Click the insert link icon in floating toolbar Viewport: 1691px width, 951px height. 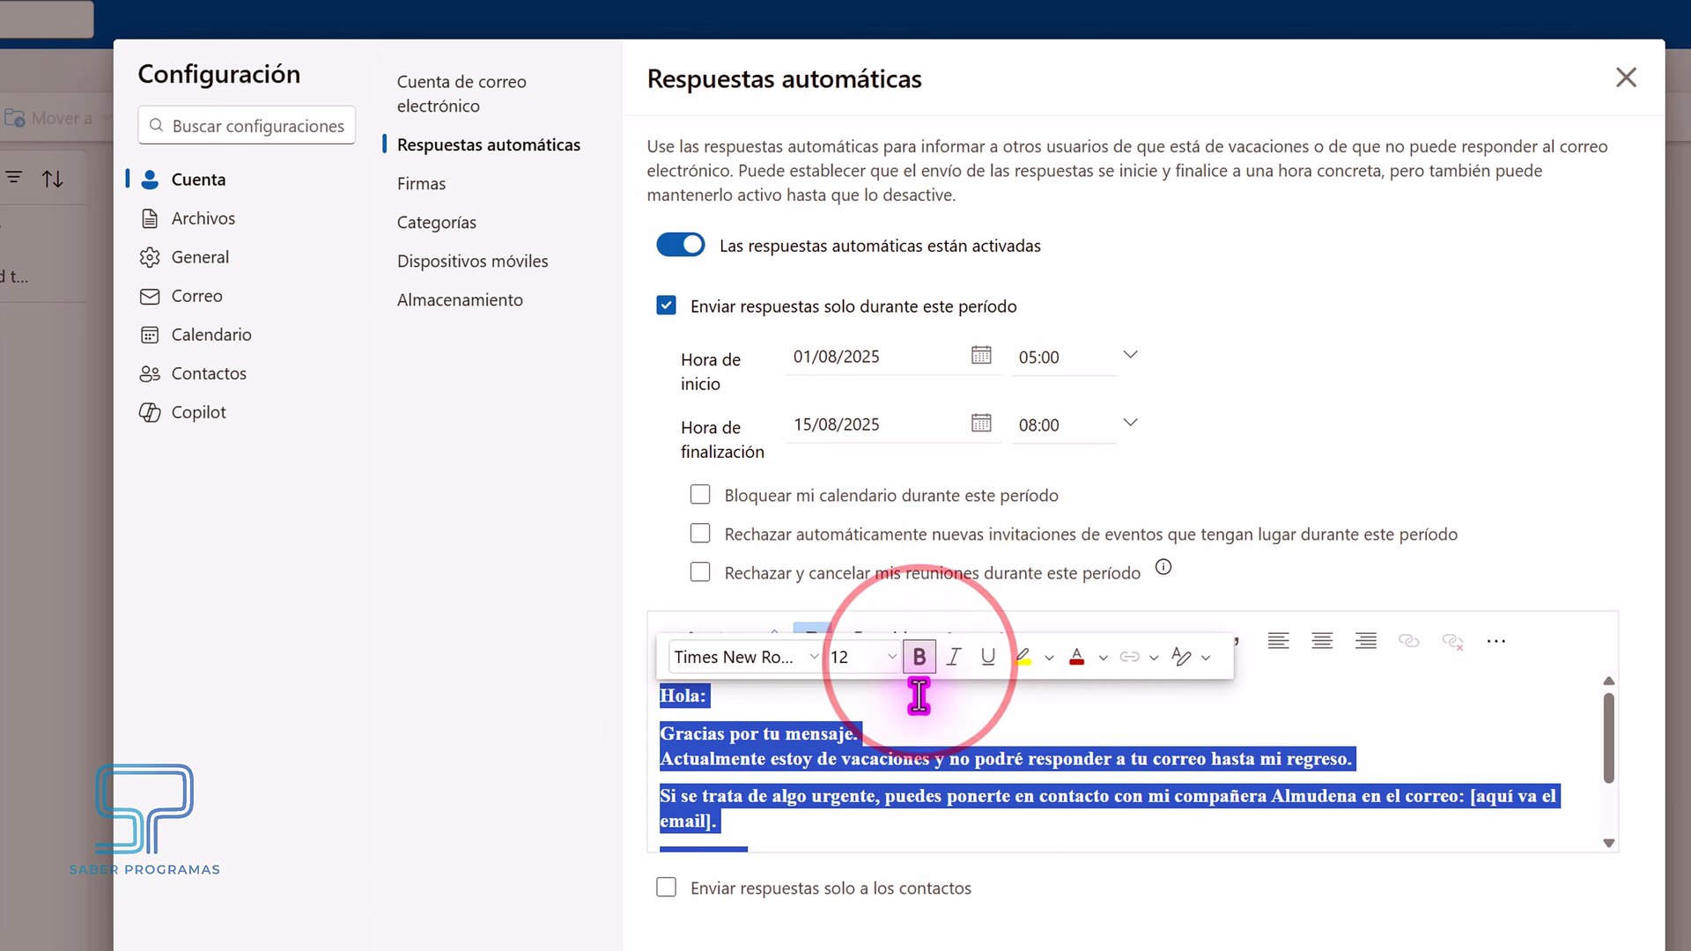point(1129,657)
